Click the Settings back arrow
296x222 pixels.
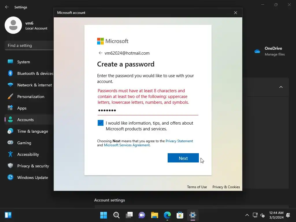click(x=7, y=7)
